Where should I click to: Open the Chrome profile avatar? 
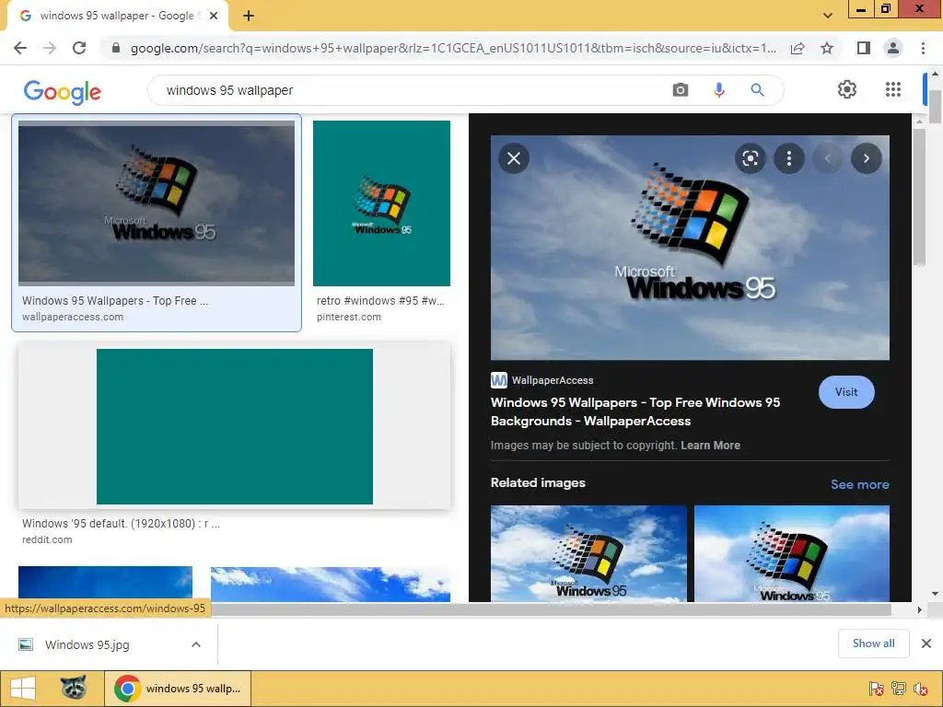(x=893, y=48)
